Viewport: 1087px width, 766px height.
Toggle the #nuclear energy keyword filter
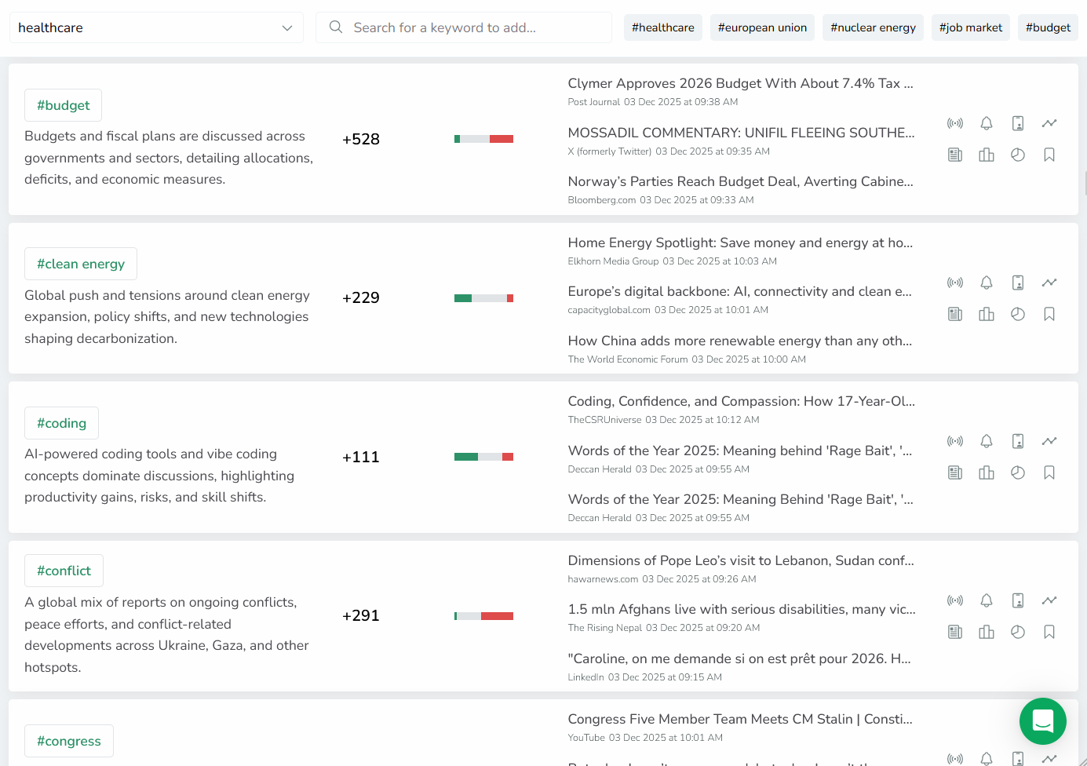[873, 27]
